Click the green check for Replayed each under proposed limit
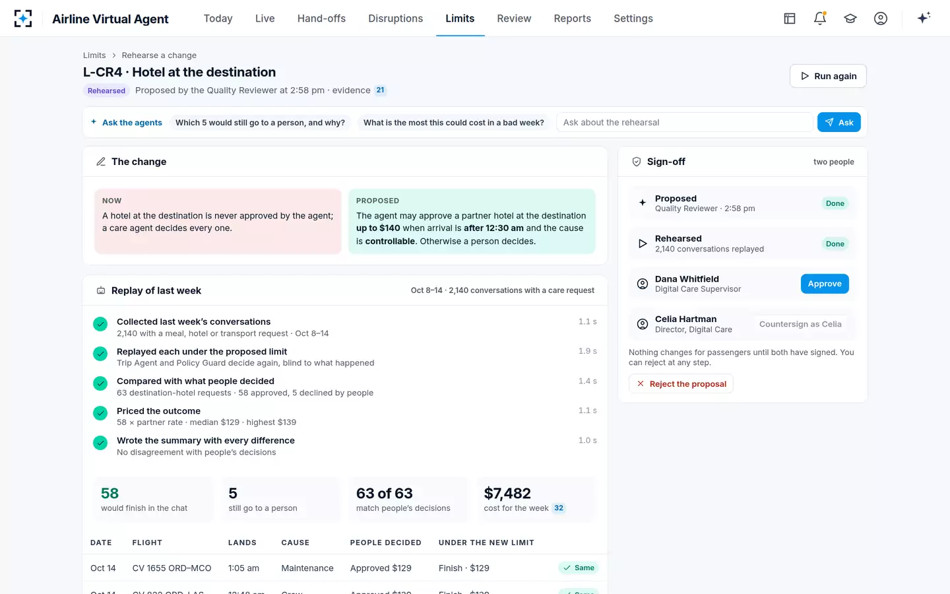 [100, 354]
